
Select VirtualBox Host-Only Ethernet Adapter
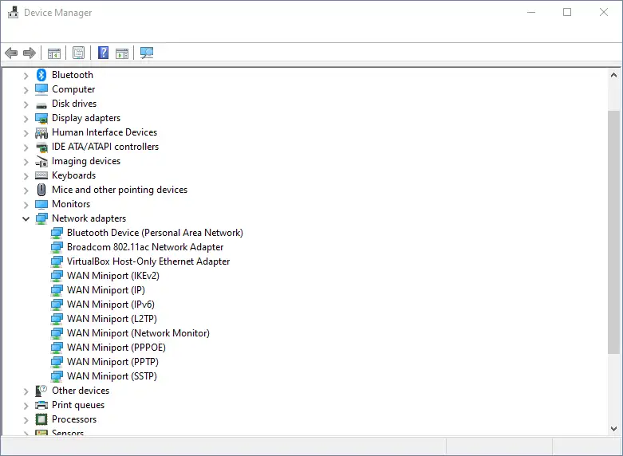(x=148, y=261)
